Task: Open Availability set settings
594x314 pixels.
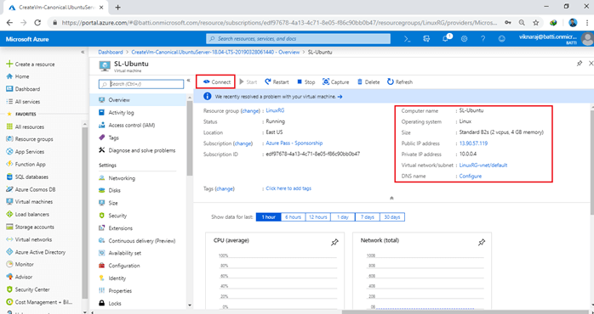Action: click(x=120, y=253)
